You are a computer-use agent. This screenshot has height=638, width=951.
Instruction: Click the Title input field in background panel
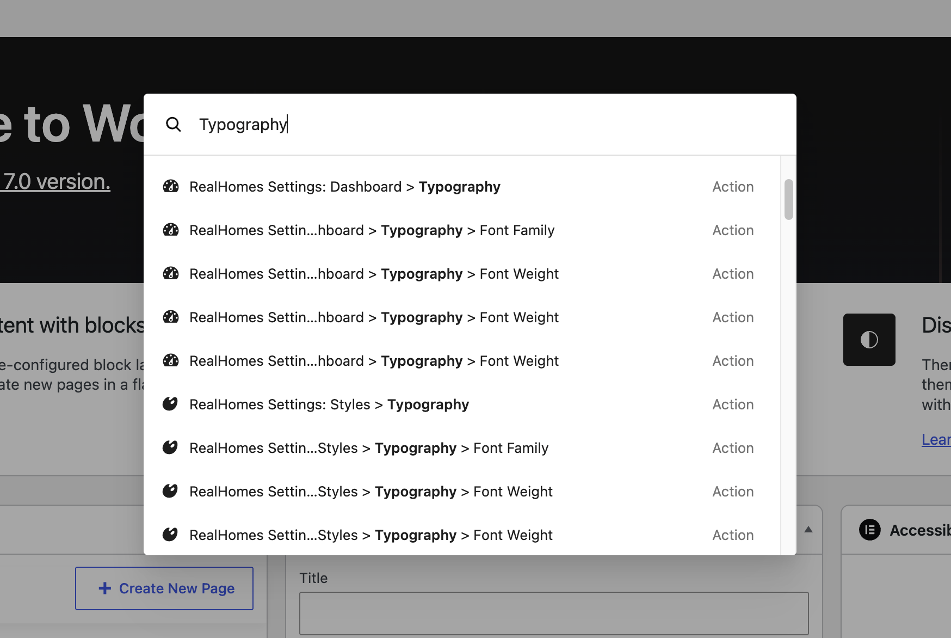coord(554,614)
